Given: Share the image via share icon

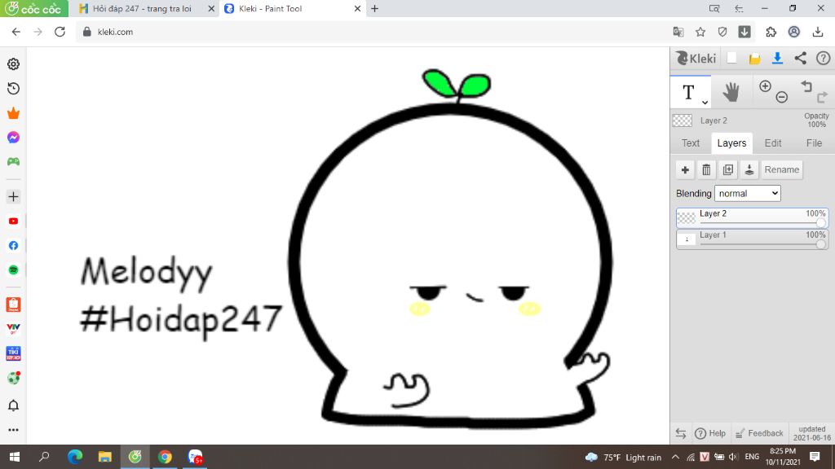Looking at the screenshot, I should 801,58.
